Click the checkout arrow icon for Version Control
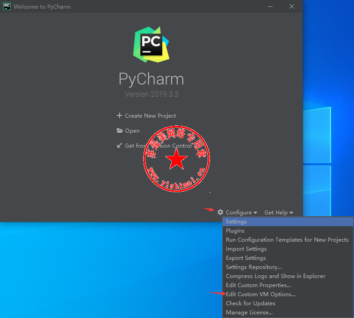354x318 pixels. [x=120, y=145]
